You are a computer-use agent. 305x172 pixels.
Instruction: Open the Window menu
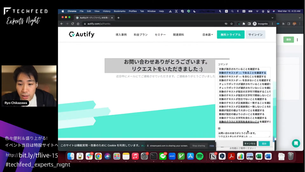click(151, 11)
